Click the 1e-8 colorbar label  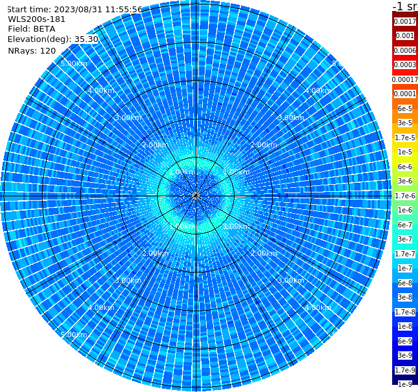405,326
